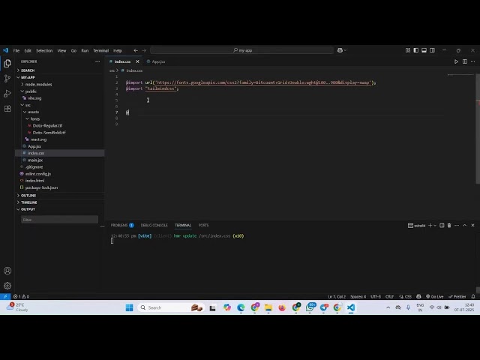Image resolution: width=480 pixels, height=360 pixels.
Task: Open the Accounts menu icon
Action: [x=7, y=271]
